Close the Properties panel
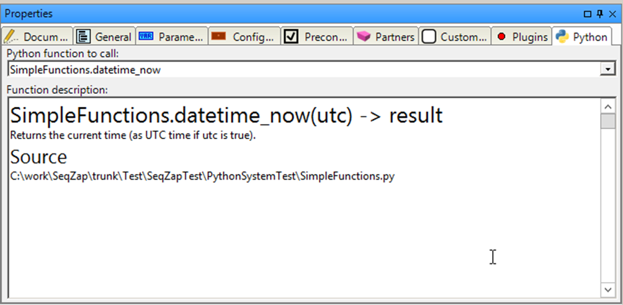The height and width of the screenshot is (305, 623). [x=612, y=14]
